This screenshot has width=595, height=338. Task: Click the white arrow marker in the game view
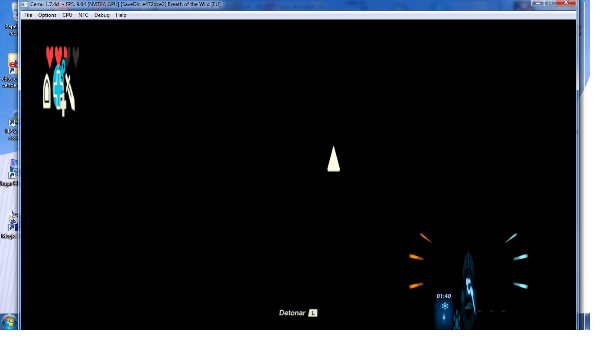pyautogui.click(x=333, y=159)
